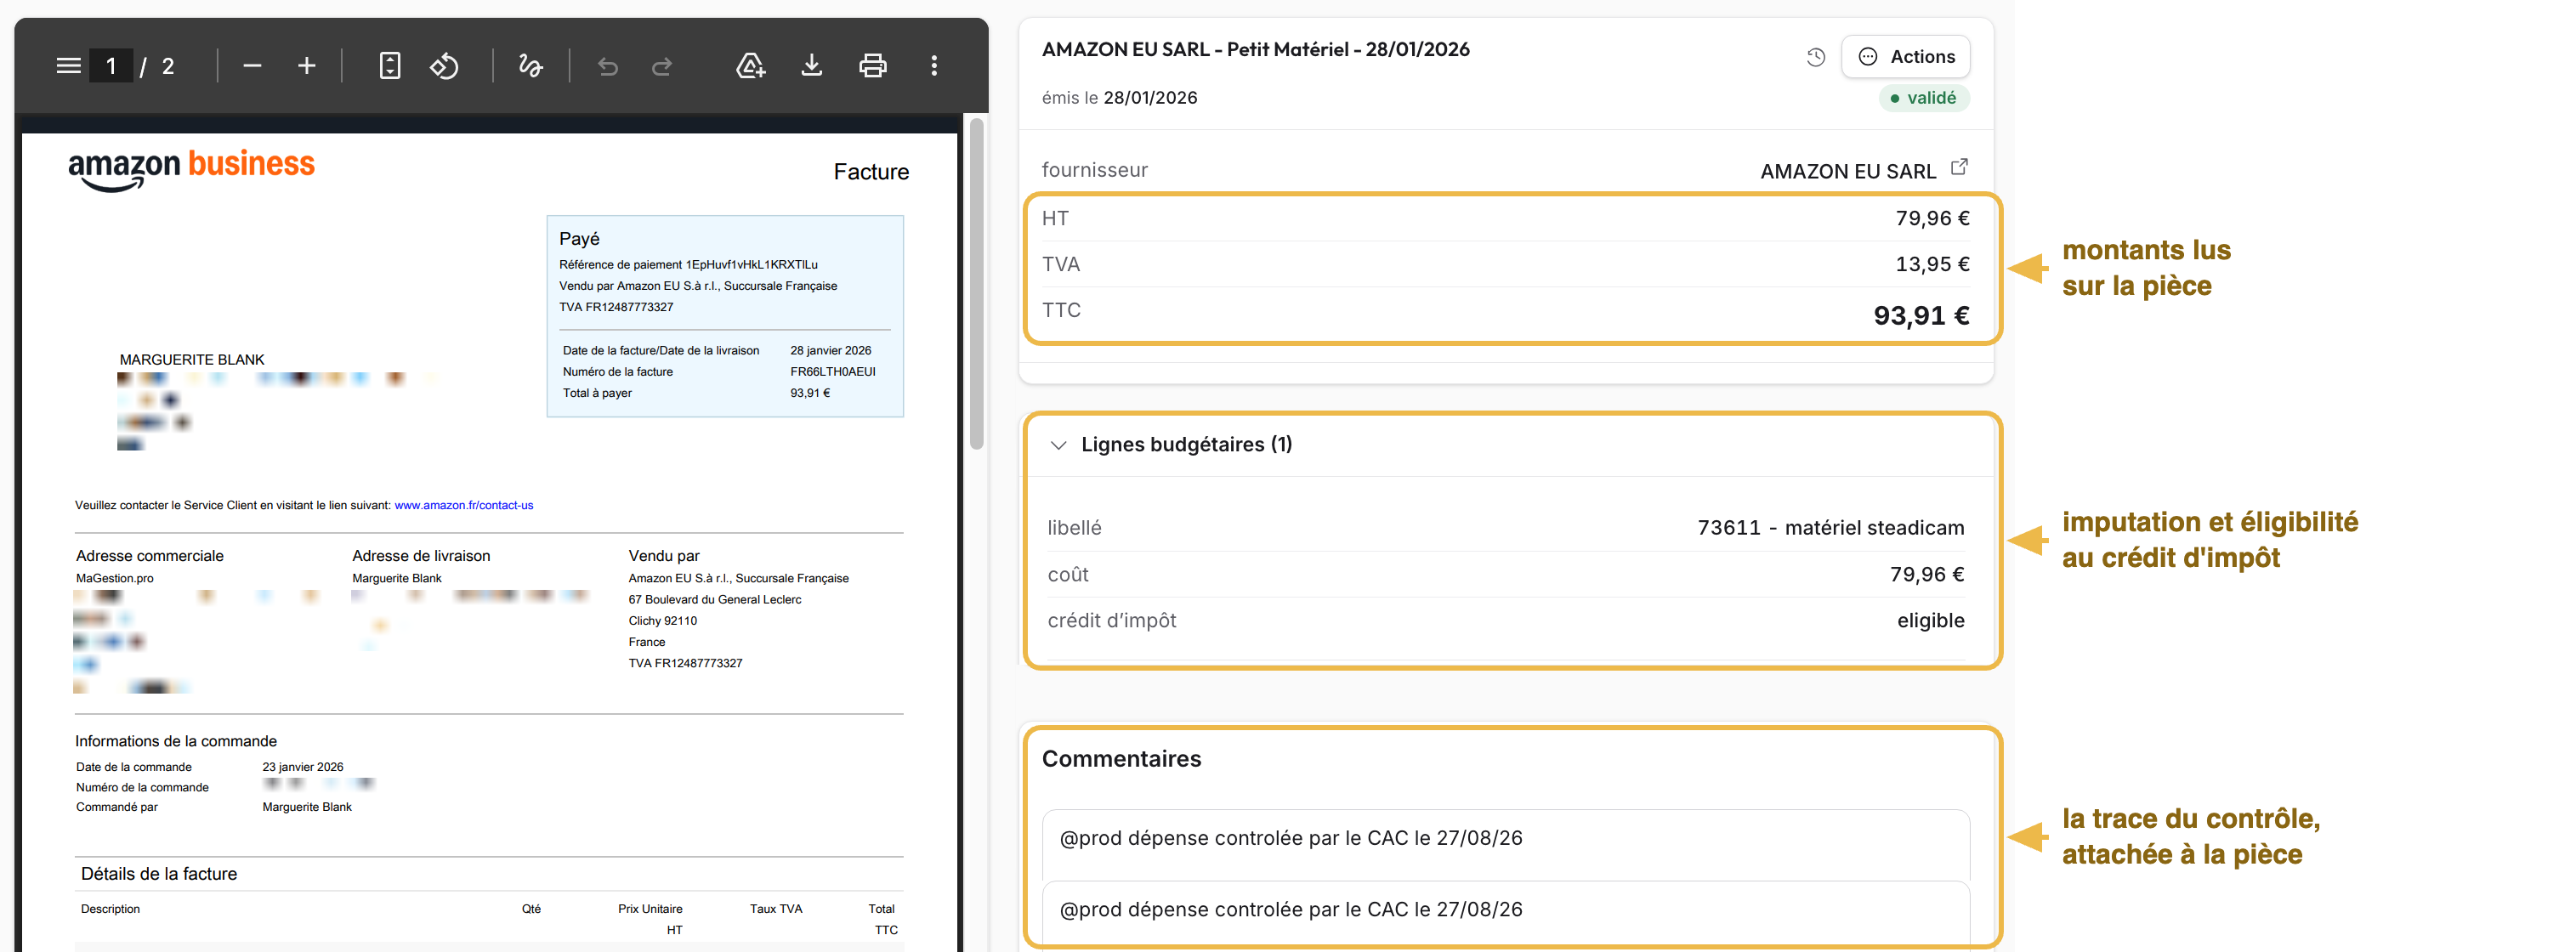
Task: Click the PDF viewer vertical scrollbar
Action: pyautogui.click(x=977, y=285)
